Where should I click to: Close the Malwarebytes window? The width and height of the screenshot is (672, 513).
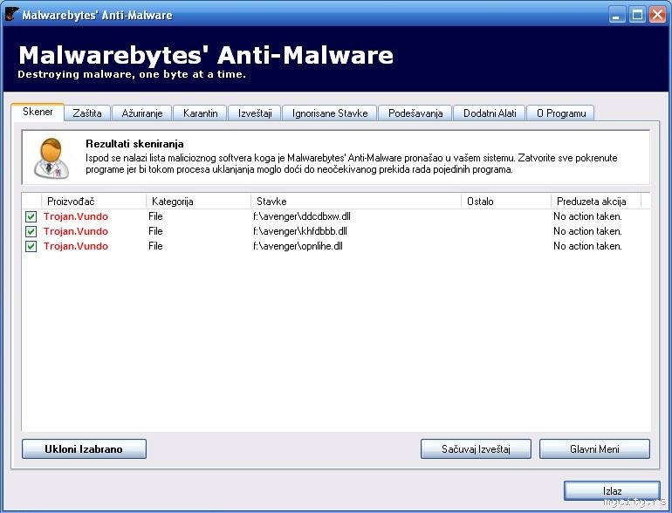click(657, 15)
